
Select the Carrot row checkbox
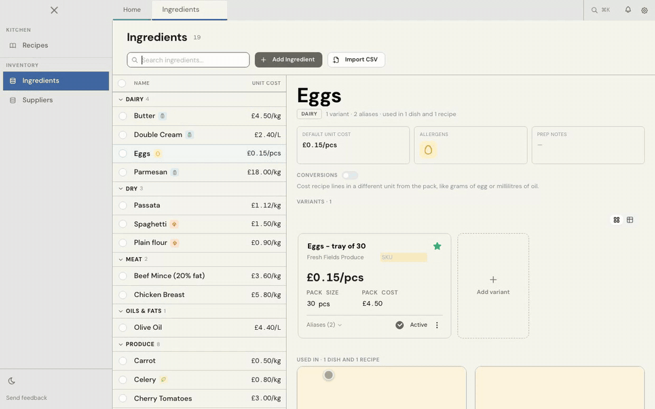[x=123, y=361]
